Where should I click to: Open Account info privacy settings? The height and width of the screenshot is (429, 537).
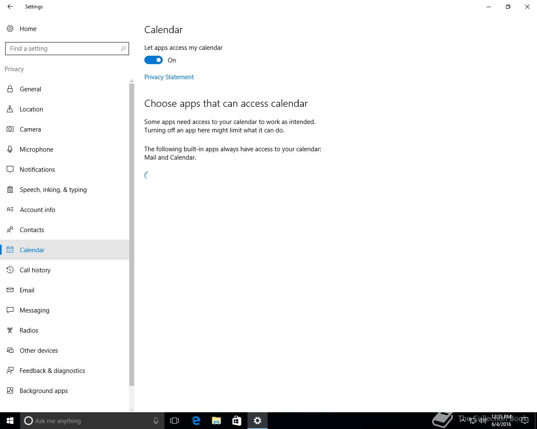click(x=65, y=209)
